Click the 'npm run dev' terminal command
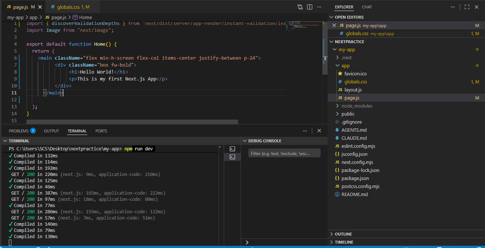The height and width of the screenshot is (248, 485). tap(140, 149)
